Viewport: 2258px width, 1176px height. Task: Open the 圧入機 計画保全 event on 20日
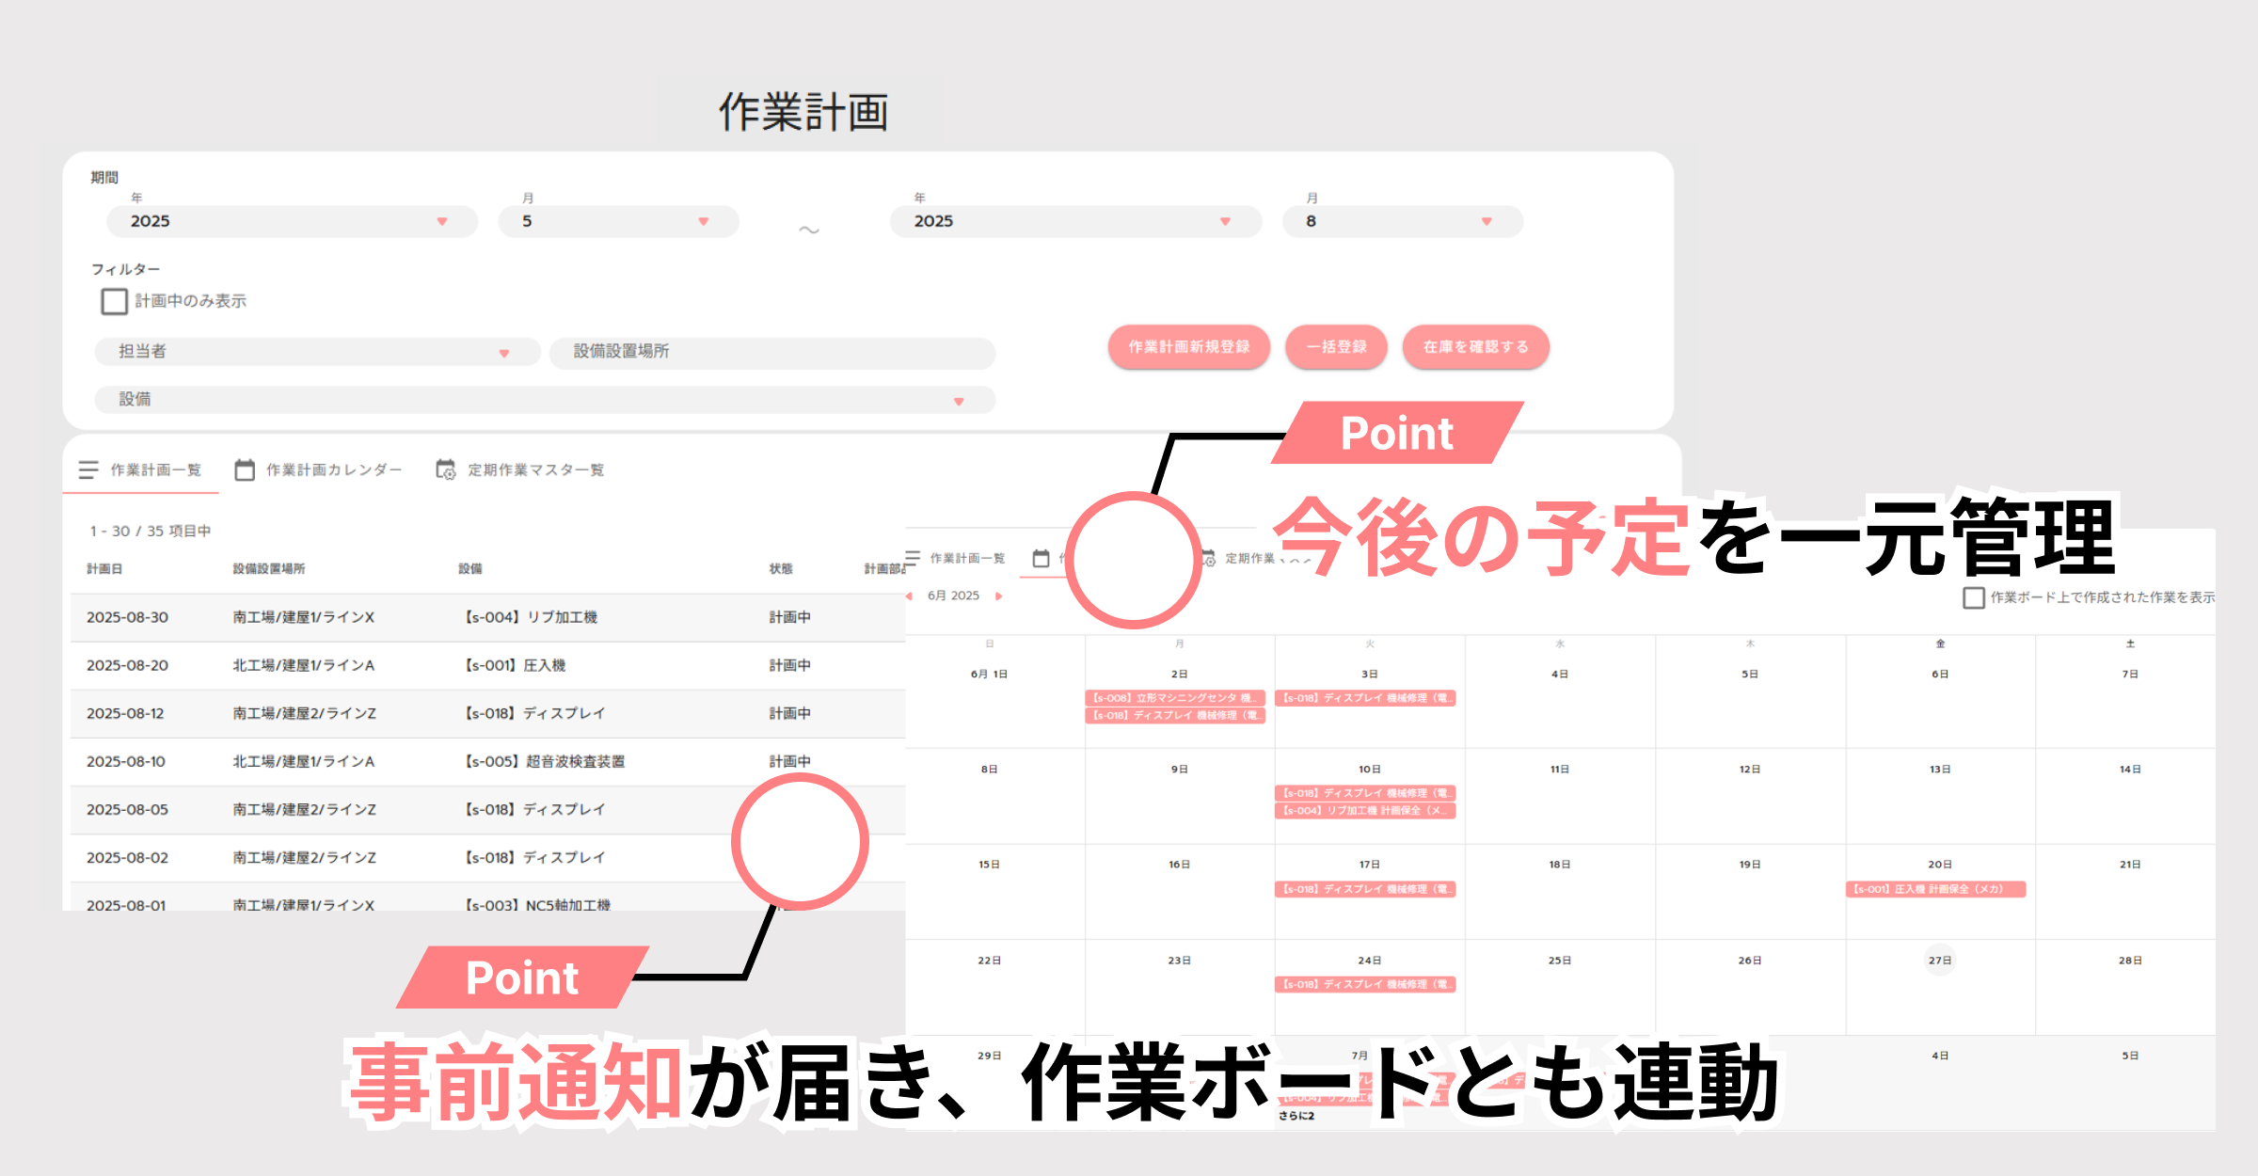click(1934, 889)
